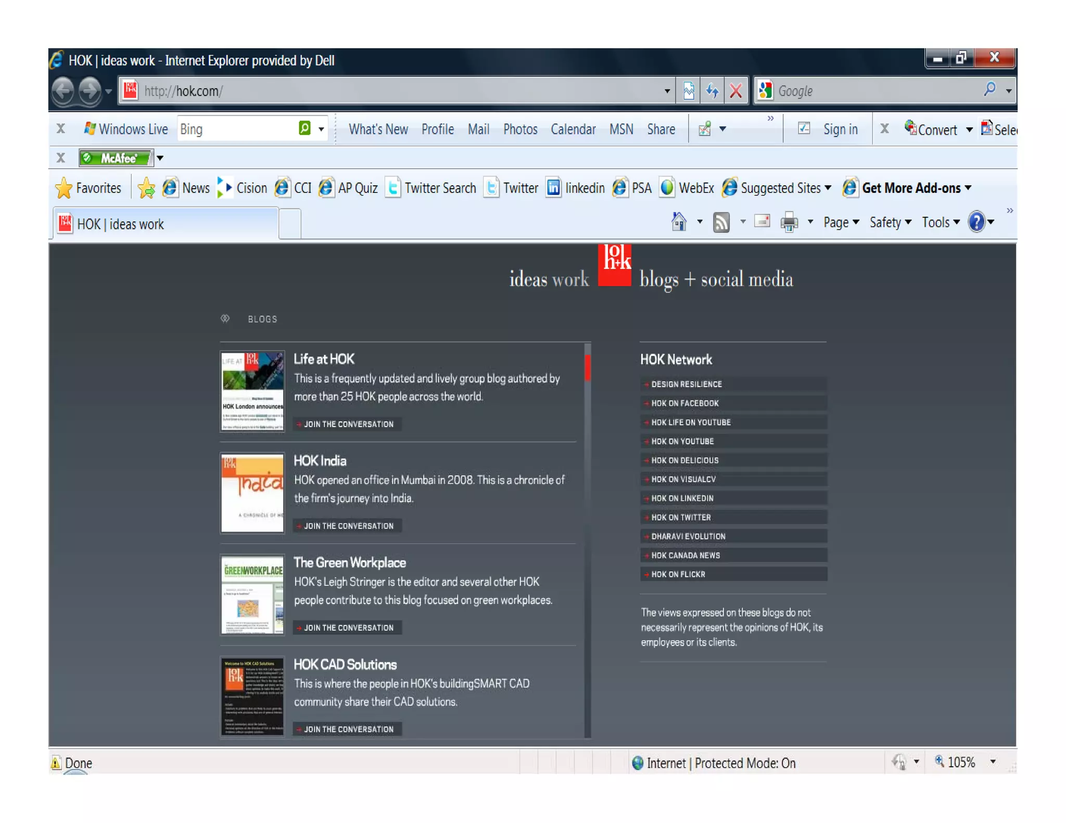Click the McAfee SiteAdvisor button

click(117, 158)
